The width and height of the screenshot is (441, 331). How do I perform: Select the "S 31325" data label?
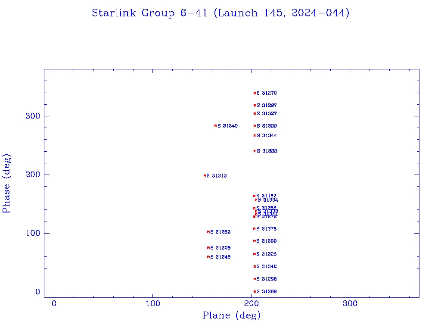coord(266,254)
